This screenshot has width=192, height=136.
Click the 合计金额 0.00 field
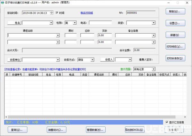[x=145, y=50]
